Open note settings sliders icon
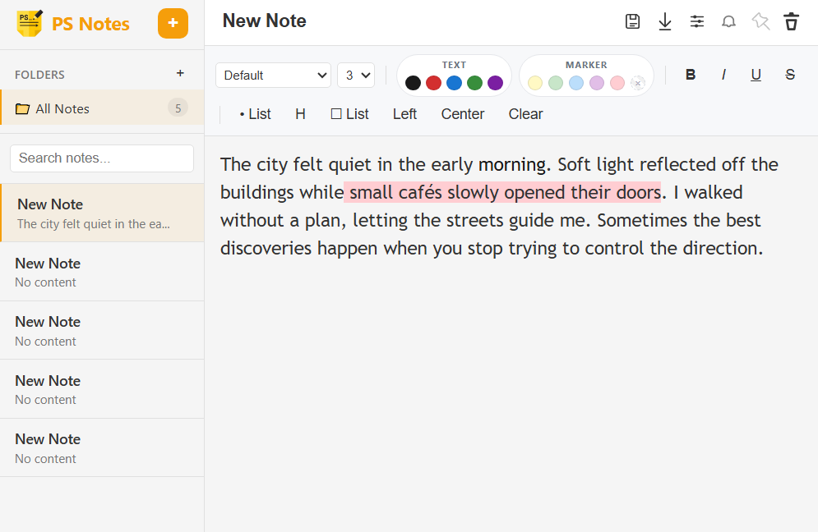 tap(697, 21)
